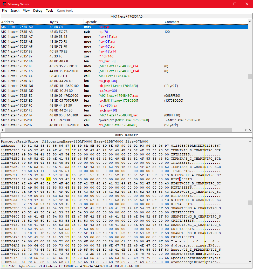Viewport: 253px width, 269px height.
Task: Select the instruction at MK11.exe+17635207
Action: click(x=124, y=125)
